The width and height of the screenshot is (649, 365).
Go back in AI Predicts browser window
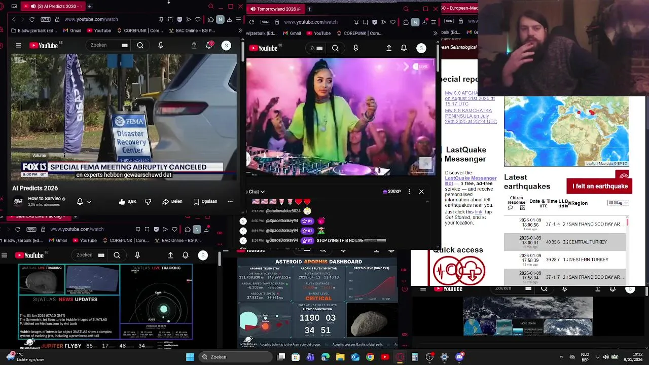(14, 19)
